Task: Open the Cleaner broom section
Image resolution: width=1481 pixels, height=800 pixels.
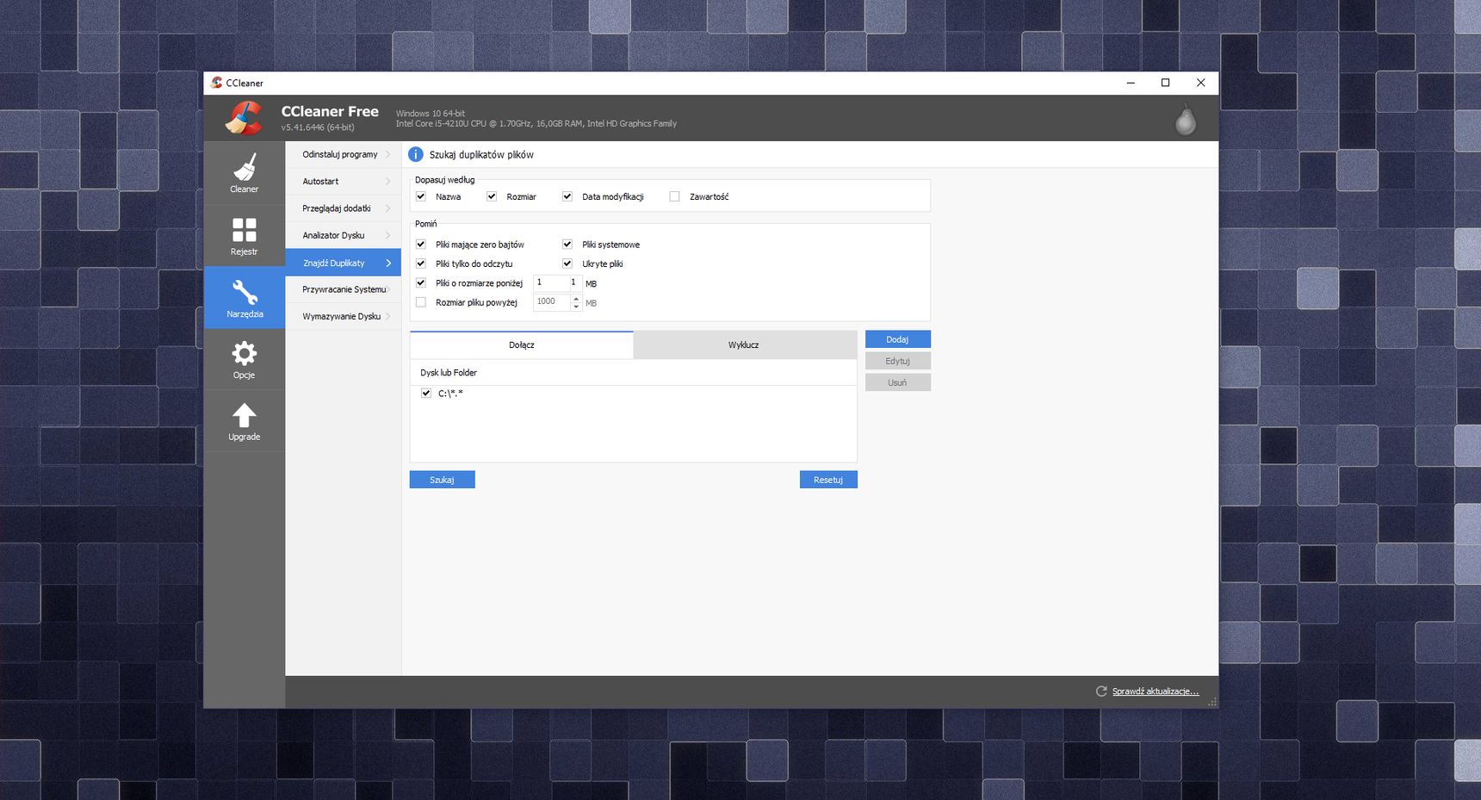Action: [245, 173]
